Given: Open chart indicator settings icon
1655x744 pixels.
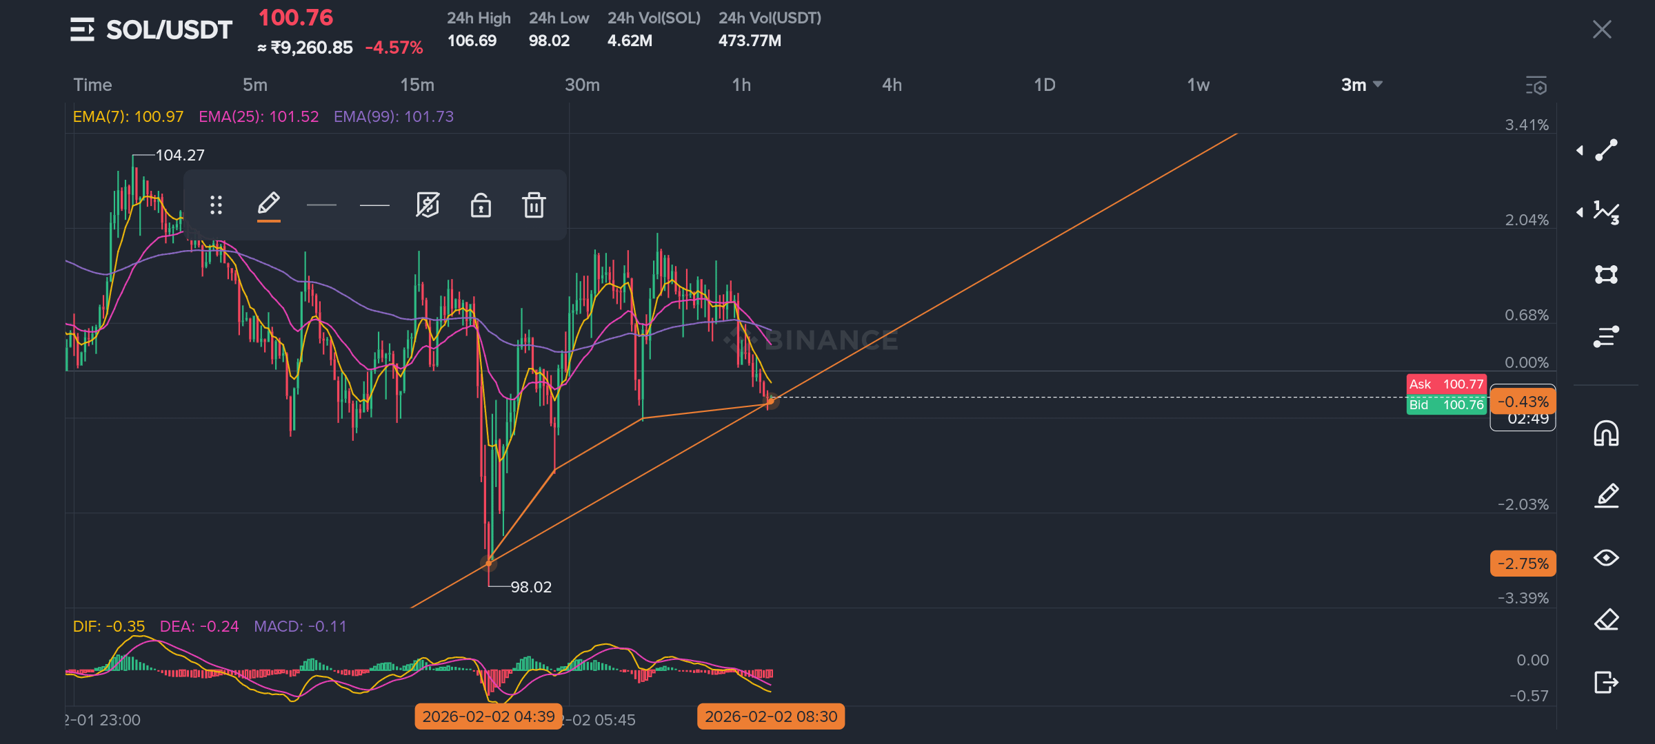Looking at the screenshot, I should point(1536,85).
